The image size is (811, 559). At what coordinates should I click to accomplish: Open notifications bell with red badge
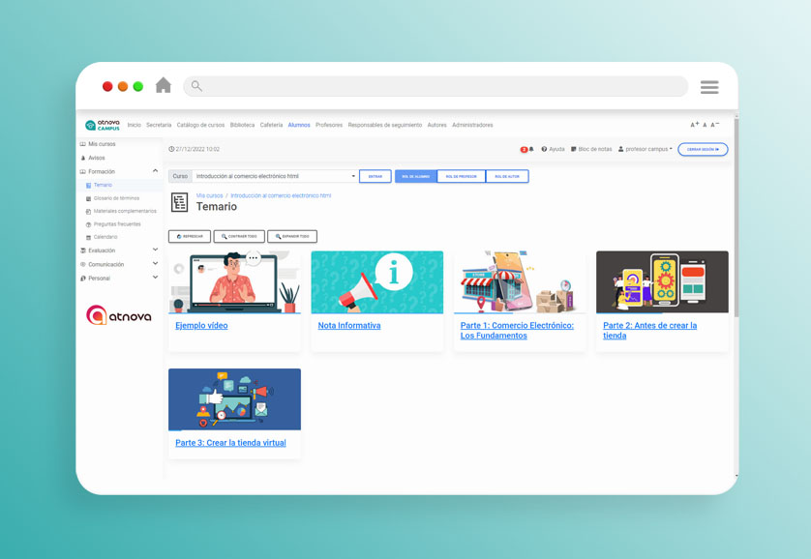526,149
